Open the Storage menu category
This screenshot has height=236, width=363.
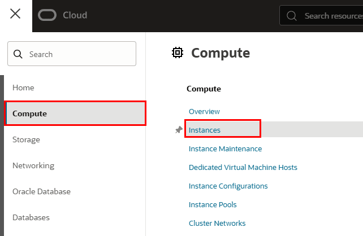[26, 139]
